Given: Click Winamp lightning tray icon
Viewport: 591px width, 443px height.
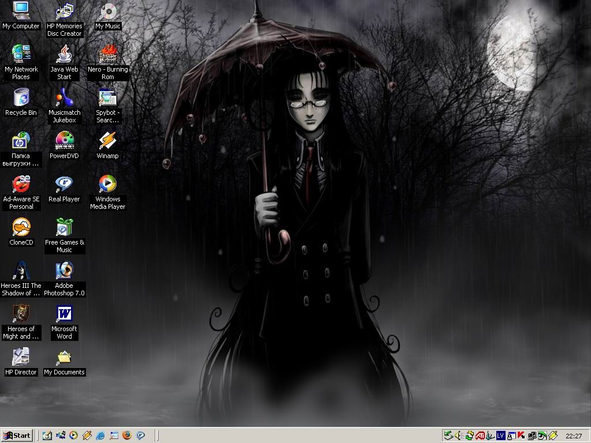Looking at the screenshot, I should coord(552,436).
